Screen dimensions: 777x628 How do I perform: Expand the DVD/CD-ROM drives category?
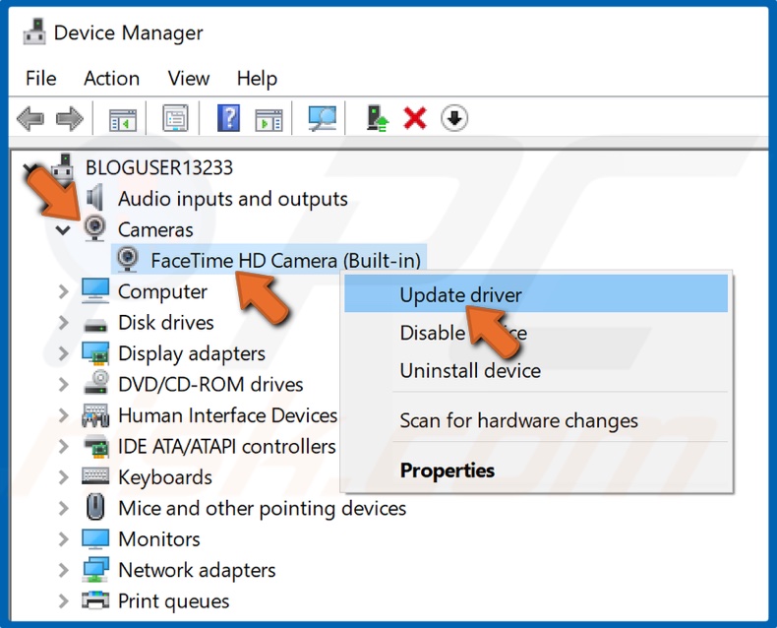pyautogui.click(x=63, y=385)
